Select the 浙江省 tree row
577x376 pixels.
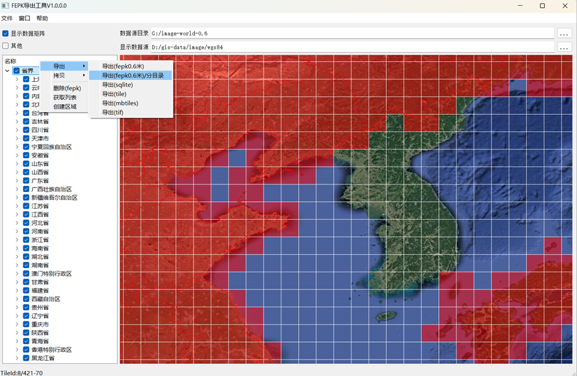click(40, 240)
